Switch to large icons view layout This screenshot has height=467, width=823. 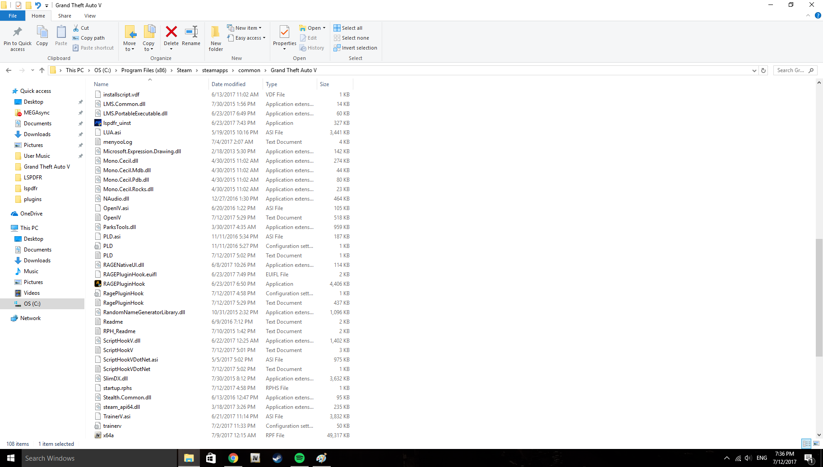pyautogui.click(x=816, y=444)
